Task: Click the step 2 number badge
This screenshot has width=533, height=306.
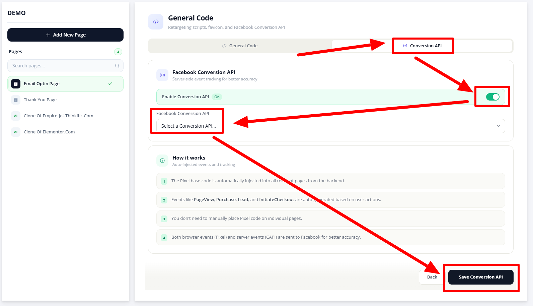Action: click(164, 200)
